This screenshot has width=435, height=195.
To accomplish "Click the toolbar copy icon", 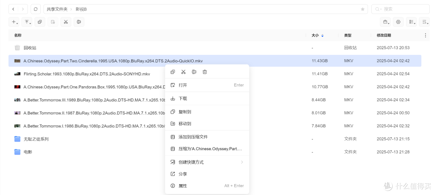I will (39, 22).
